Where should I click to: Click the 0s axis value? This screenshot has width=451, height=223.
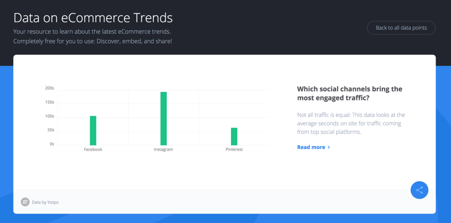pyautogui.click(x=52, y=144)
